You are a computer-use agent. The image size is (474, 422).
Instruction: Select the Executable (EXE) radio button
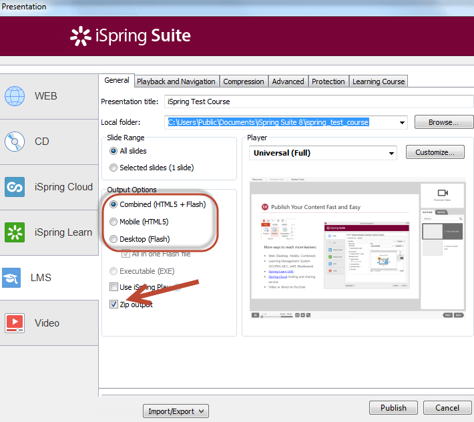(113, 271)
